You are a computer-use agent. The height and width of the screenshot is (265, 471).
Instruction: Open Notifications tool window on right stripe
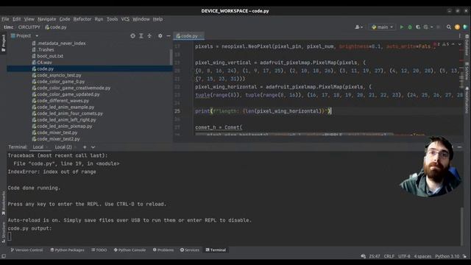point(467,100)
